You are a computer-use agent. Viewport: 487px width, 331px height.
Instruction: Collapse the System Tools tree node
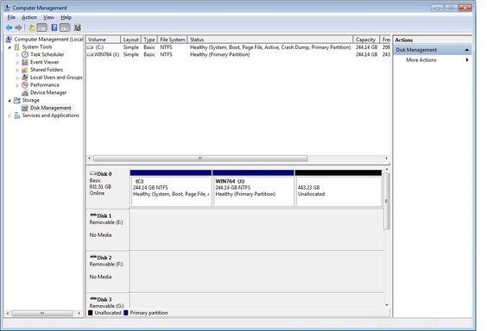click(9, 47)
